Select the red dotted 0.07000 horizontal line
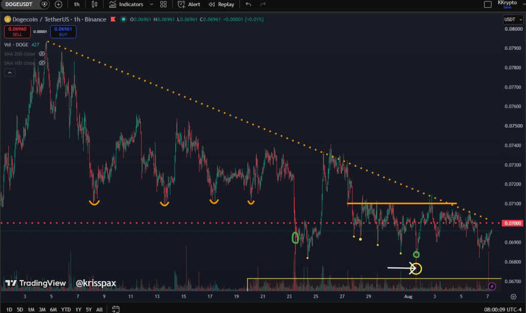The image size is (526, 313). point(251,223)
